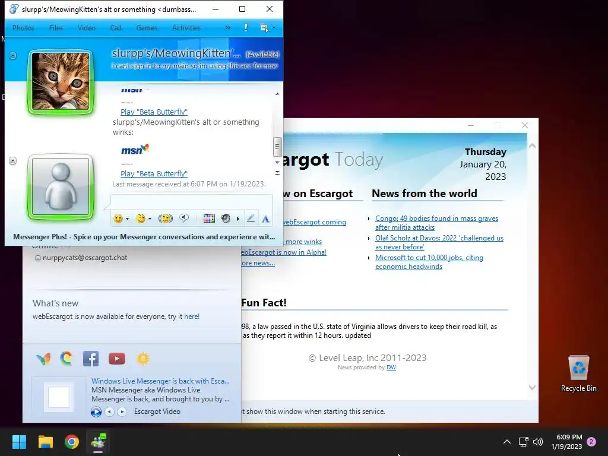This screenshot has height=456, width=608.
Task: Select the handwriting pen icon
Action: (x=251, y=218)
